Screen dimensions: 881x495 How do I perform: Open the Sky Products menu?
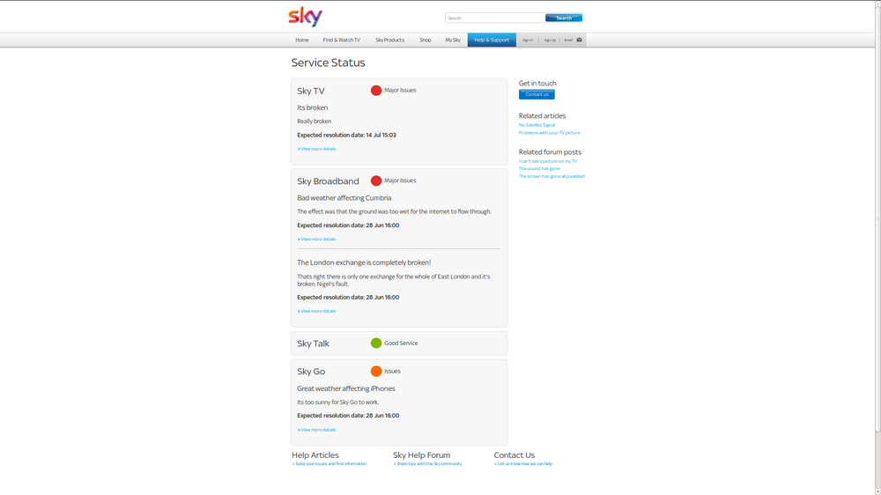pyautogui.click(x=390, y=40)
